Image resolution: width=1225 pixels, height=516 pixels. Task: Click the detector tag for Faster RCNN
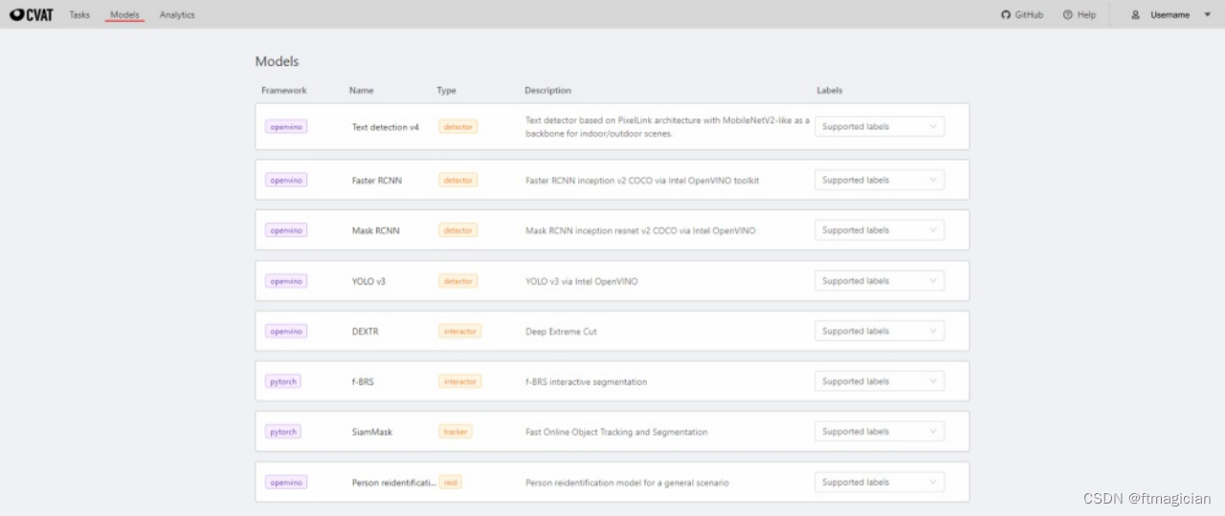(x=458, y=180)
